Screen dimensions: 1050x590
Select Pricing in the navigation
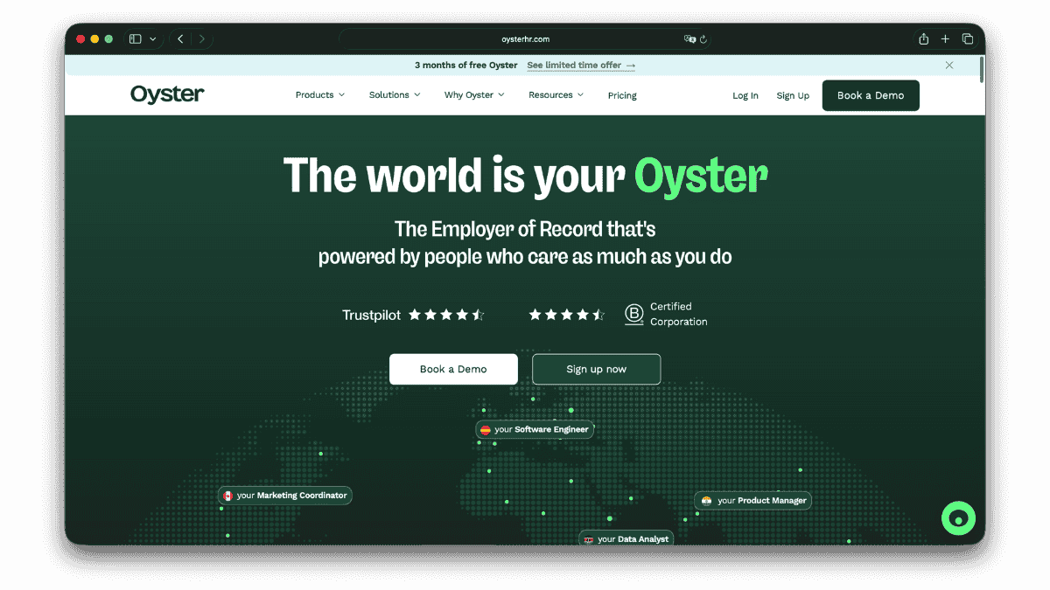click(622, 95)
